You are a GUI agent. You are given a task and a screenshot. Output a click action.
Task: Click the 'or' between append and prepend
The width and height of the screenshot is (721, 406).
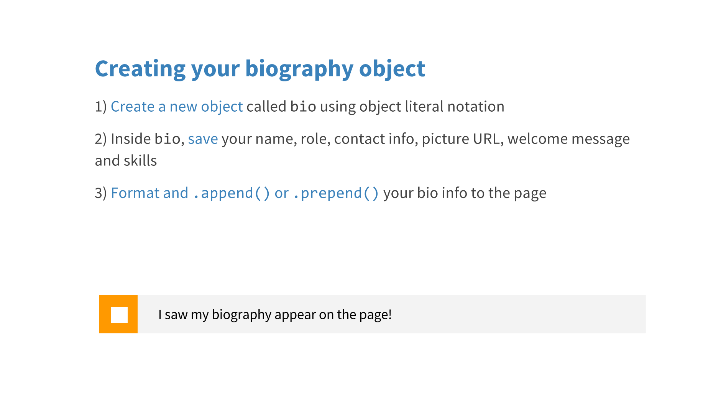point(281,193)
